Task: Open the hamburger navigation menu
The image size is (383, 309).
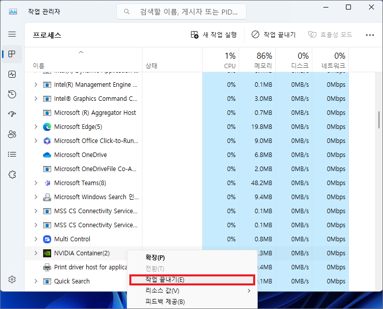Action: [12, 34]
